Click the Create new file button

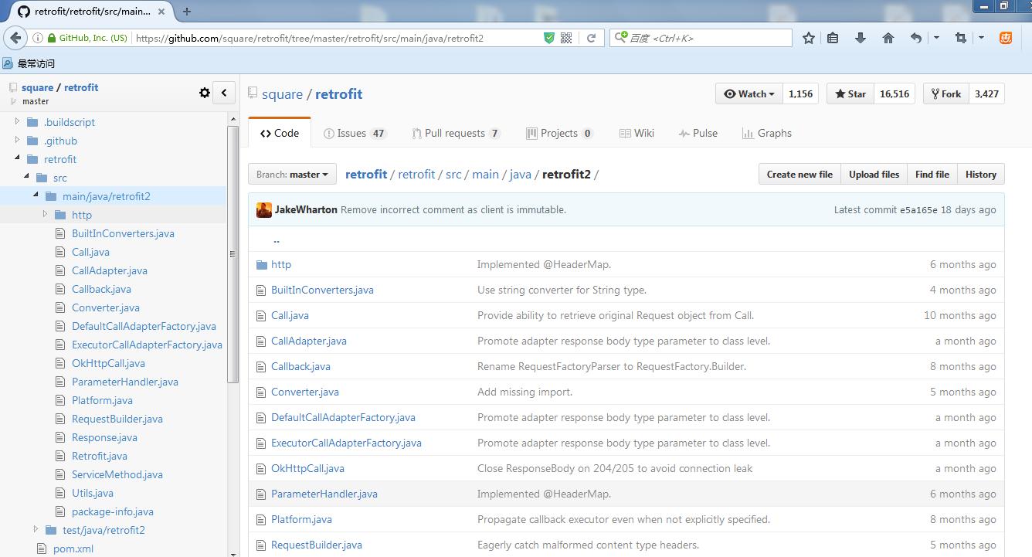coord(799,175)
